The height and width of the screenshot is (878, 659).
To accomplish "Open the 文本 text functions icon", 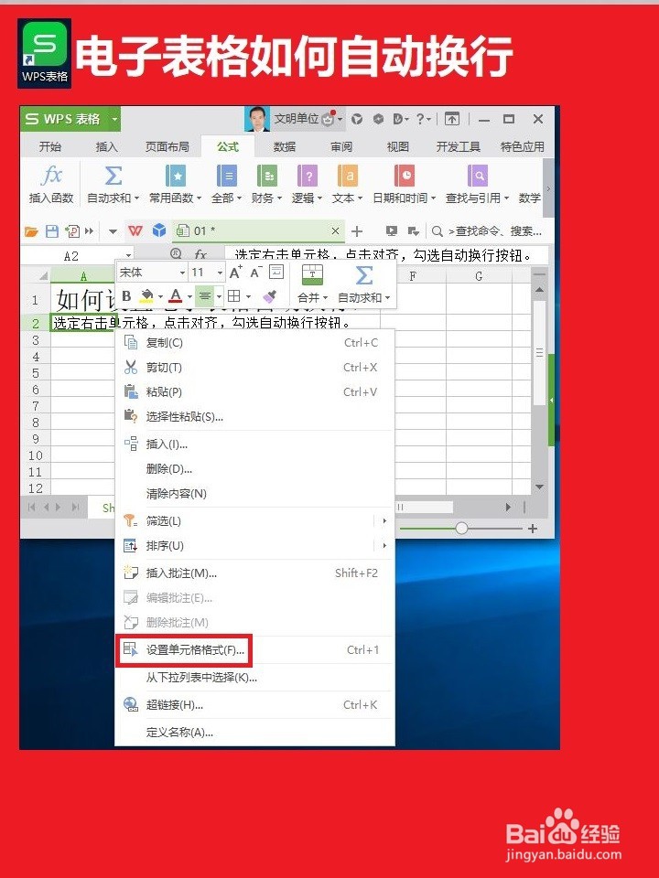I will 348,176.
